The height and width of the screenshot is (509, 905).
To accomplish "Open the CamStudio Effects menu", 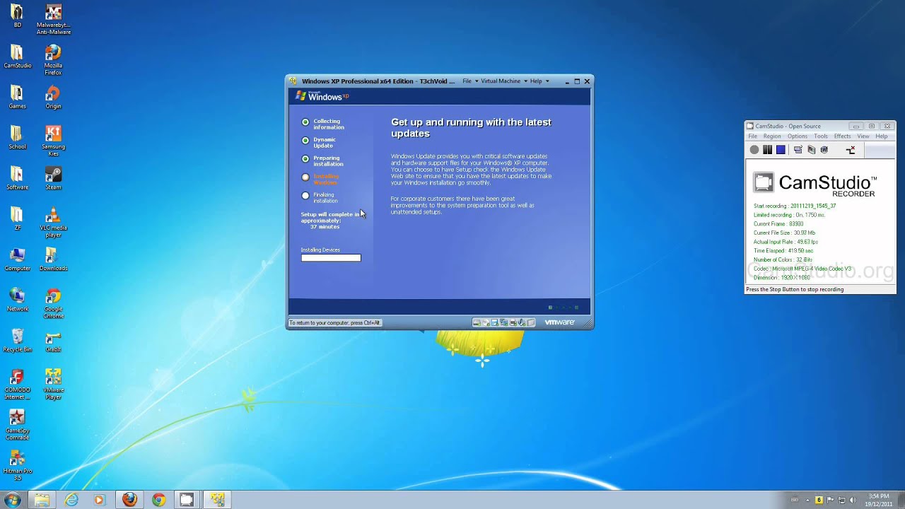I will [843, 136].
